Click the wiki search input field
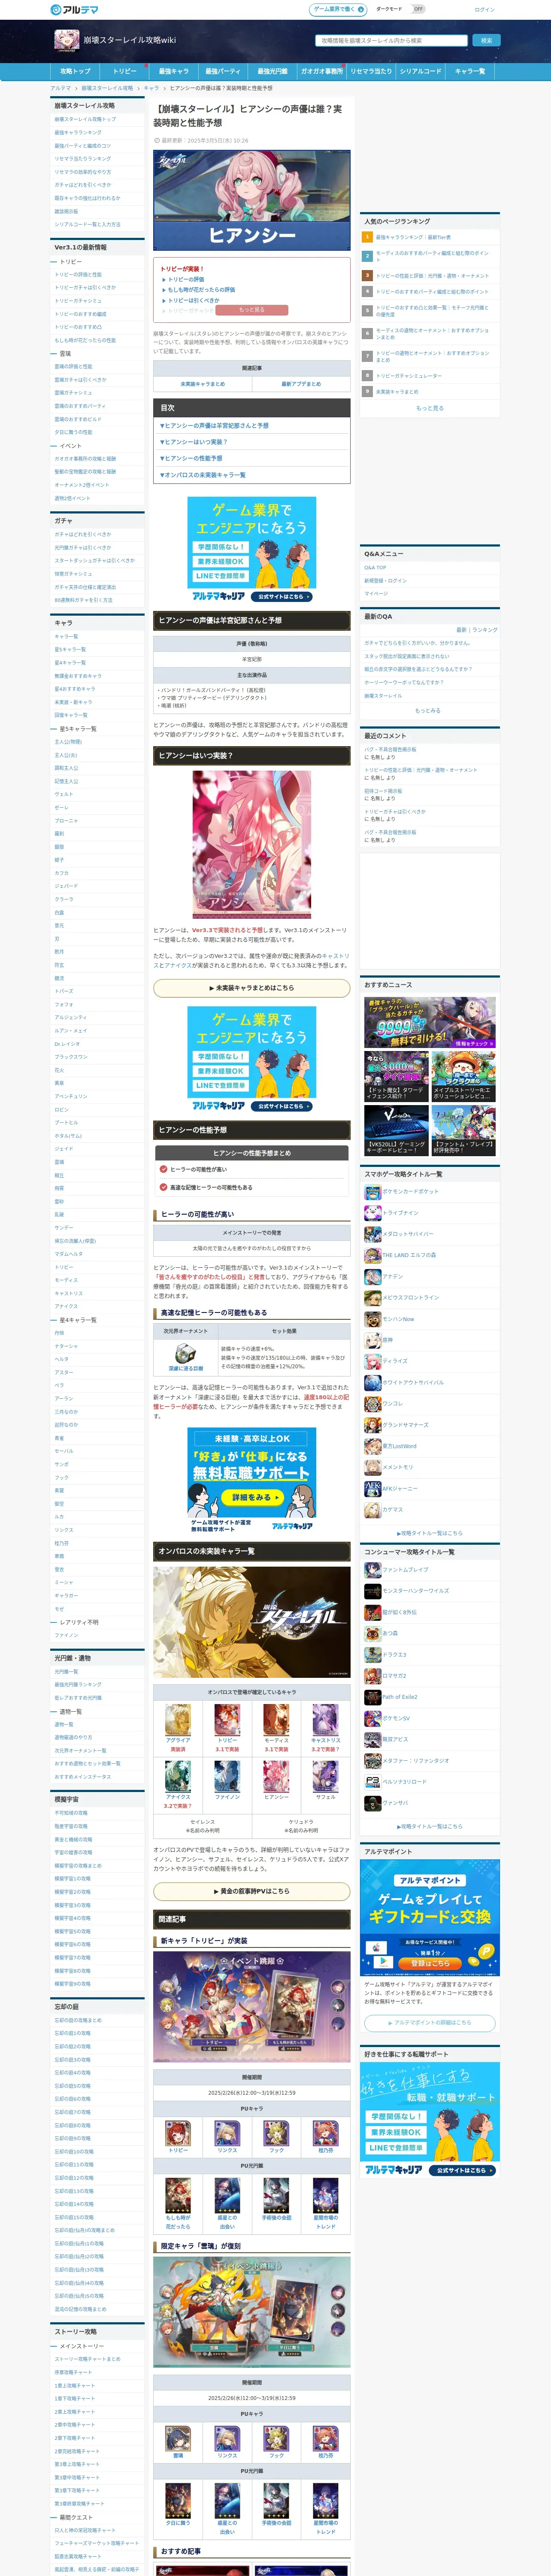 tap(392, 41)
